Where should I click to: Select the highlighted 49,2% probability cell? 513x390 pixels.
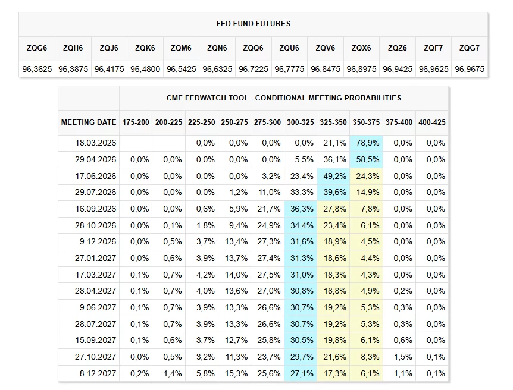click(x=333, y=176)
